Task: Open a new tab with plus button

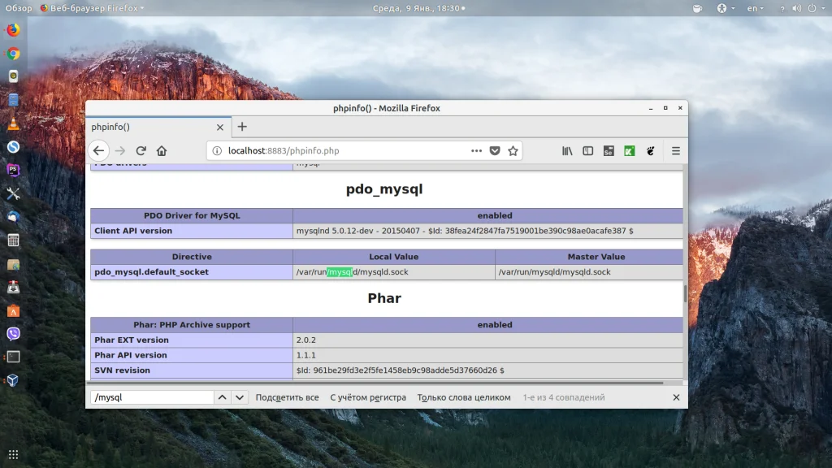Action: pos(242,127)
